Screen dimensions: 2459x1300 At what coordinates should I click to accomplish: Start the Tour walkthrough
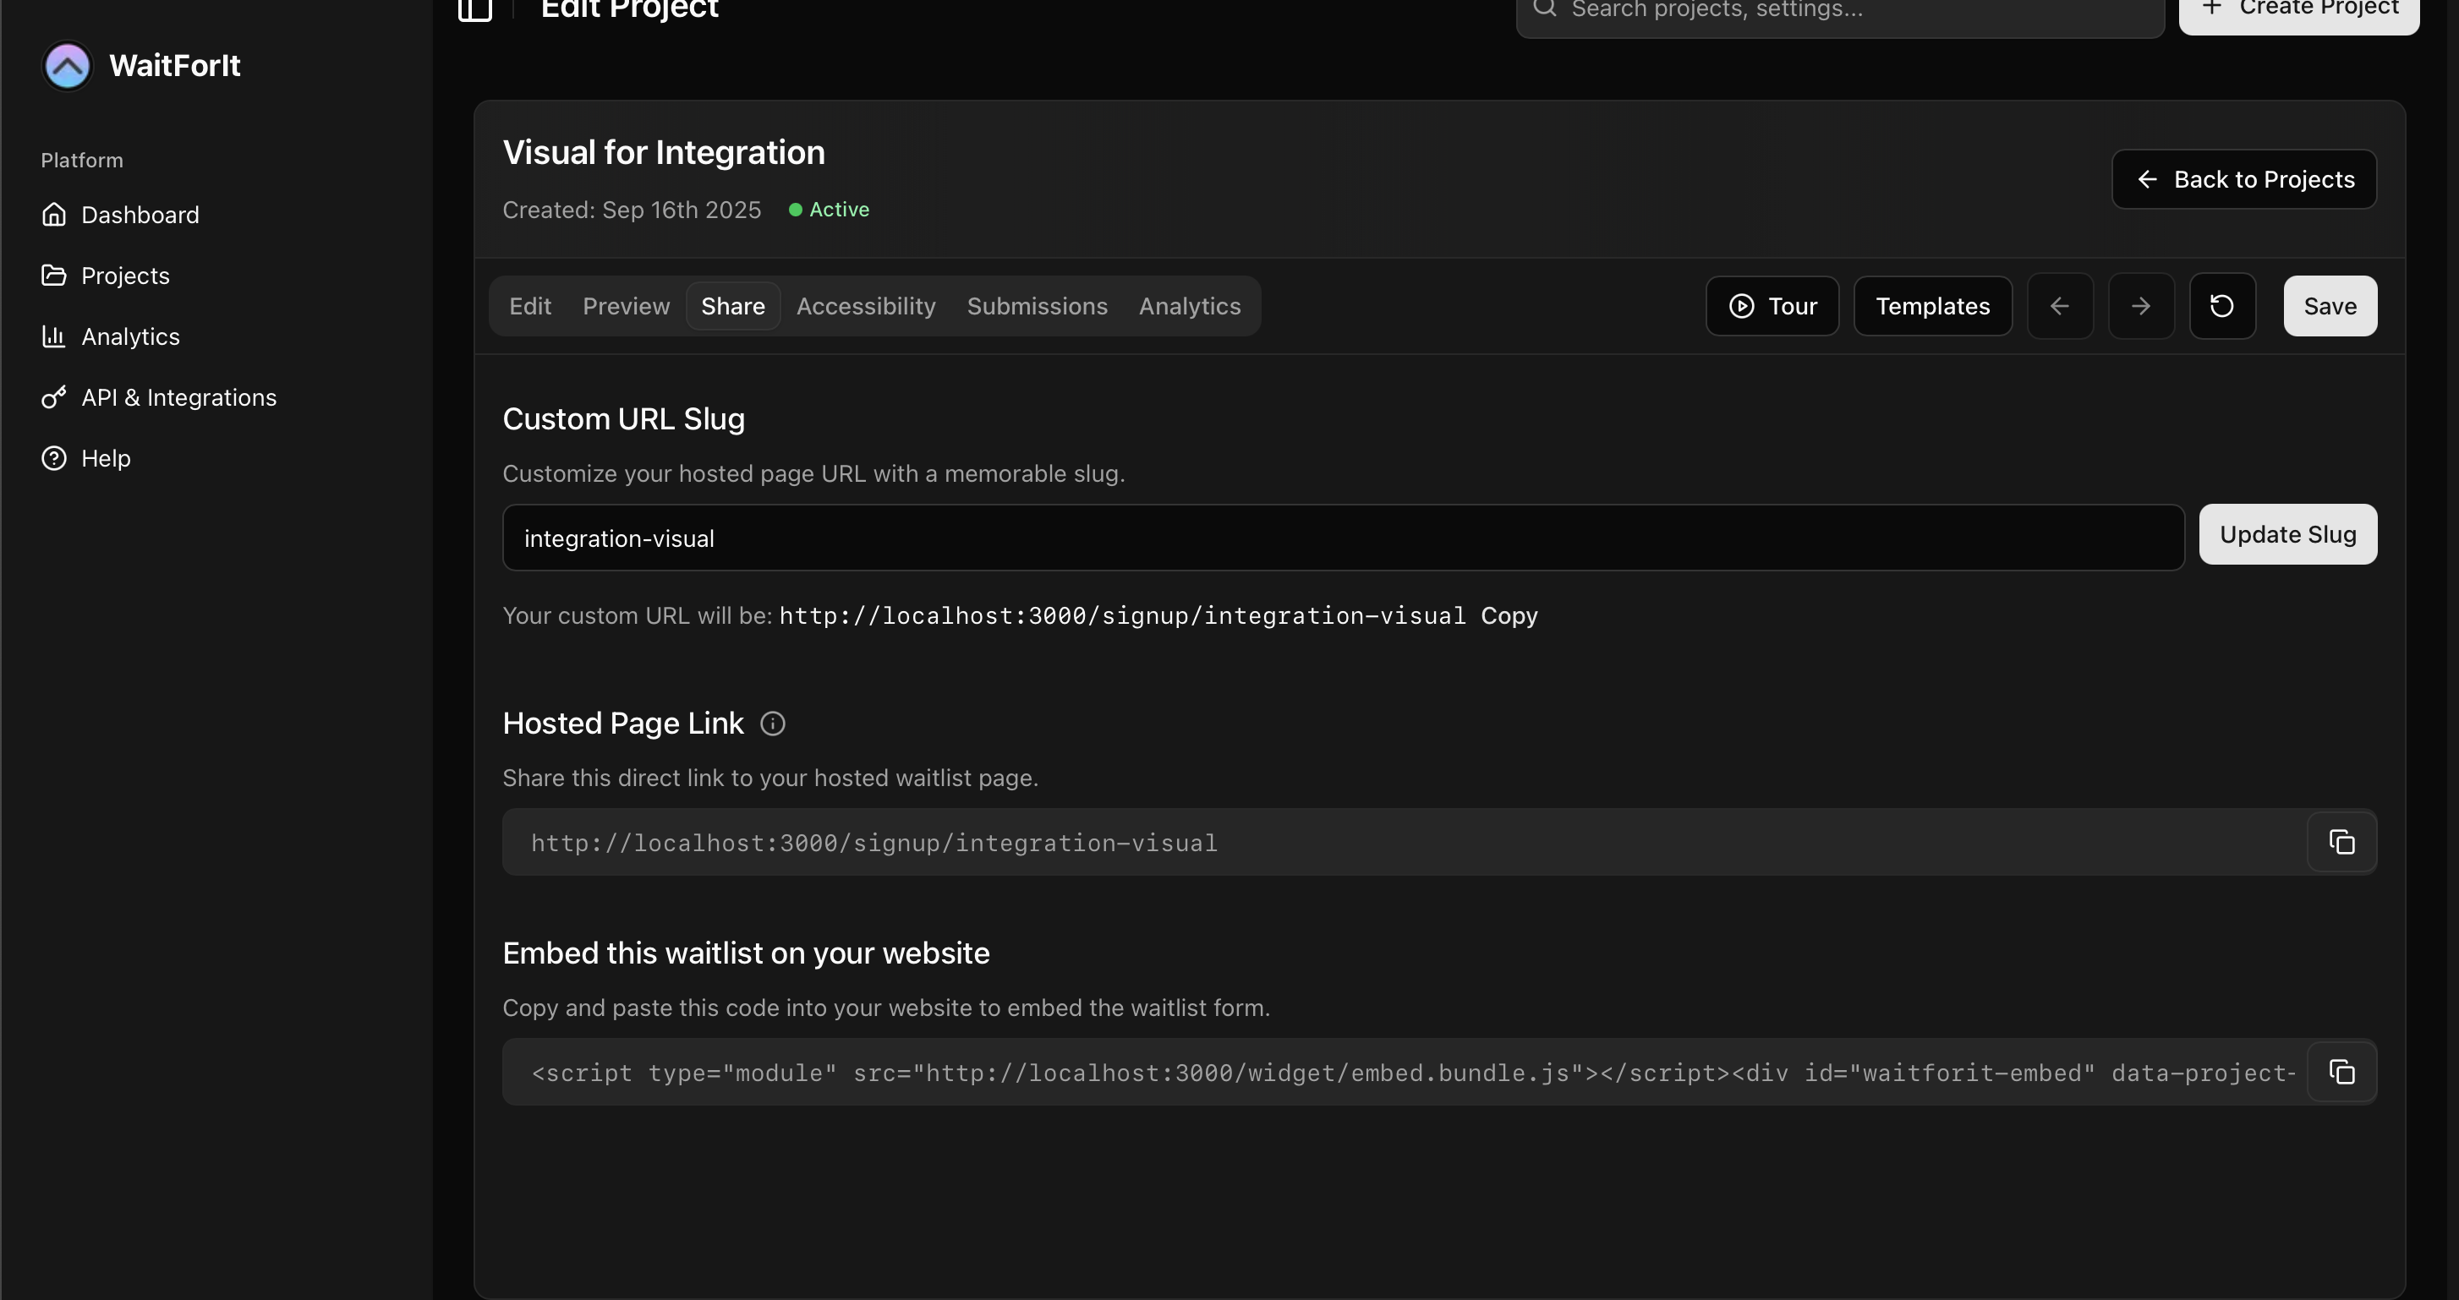(1772, 306)
